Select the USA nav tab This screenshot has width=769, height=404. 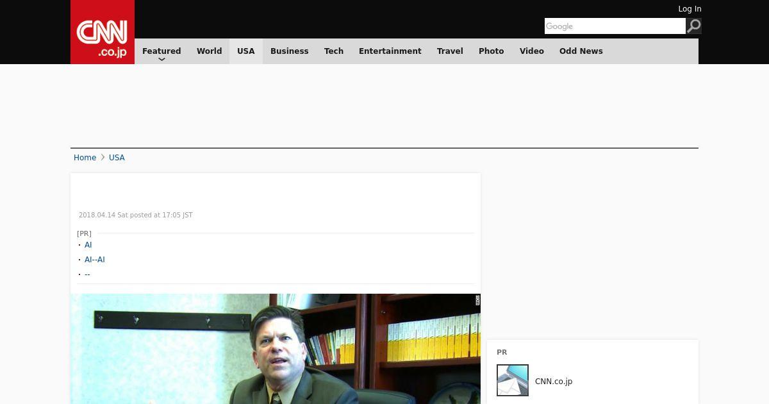246,51
